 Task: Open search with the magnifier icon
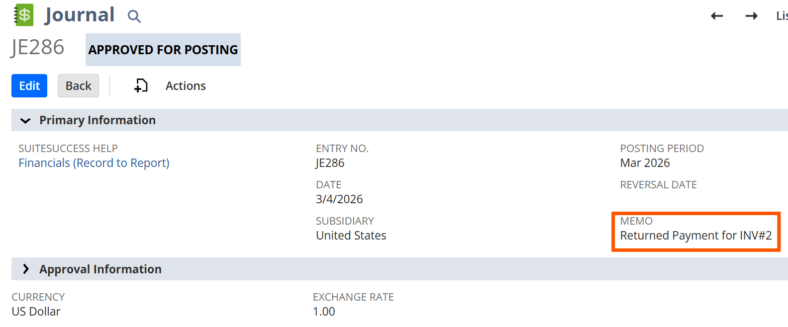(134, 16)
